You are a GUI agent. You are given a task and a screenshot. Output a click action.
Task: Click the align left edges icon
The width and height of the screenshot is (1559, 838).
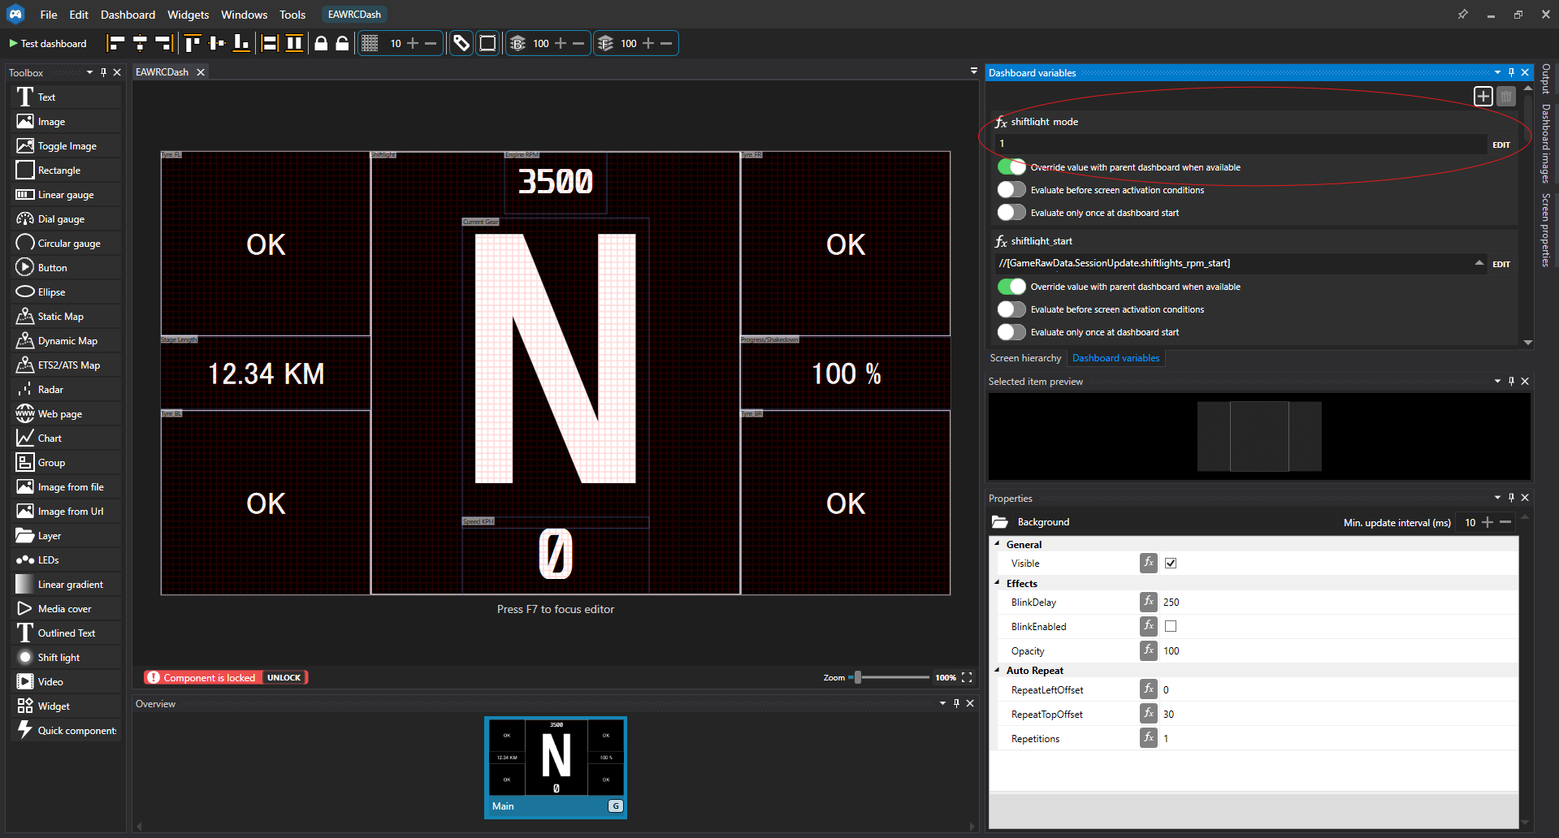pyautogui.click(x=116, y=43)
